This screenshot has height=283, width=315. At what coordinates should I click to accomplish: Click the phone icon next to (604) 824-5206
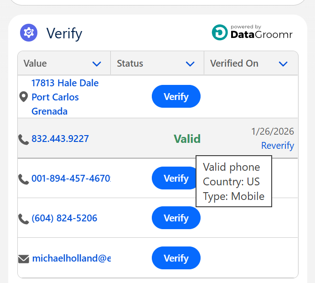click(24, 219)
